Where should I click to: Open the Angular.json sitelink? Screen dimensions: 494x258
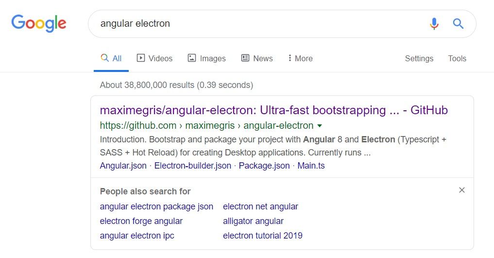pos(123,166)
